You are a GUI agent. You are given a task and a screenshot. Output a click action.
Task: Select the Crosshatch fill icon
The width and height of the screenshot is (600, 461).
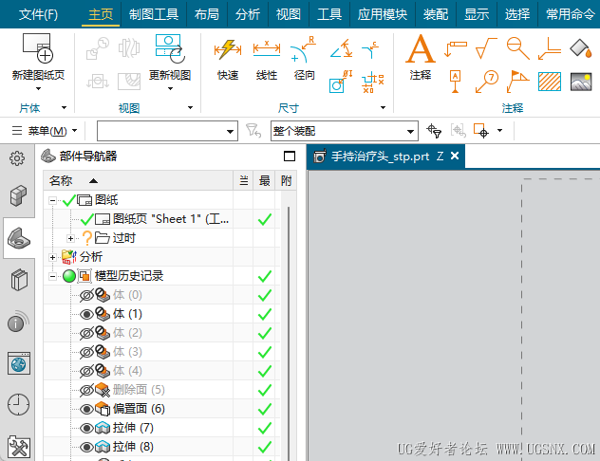[550, 82]
